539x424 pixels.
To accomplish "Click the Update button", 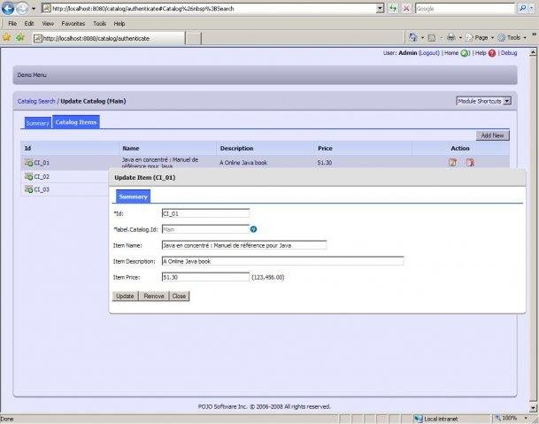I will pos(125,296).
